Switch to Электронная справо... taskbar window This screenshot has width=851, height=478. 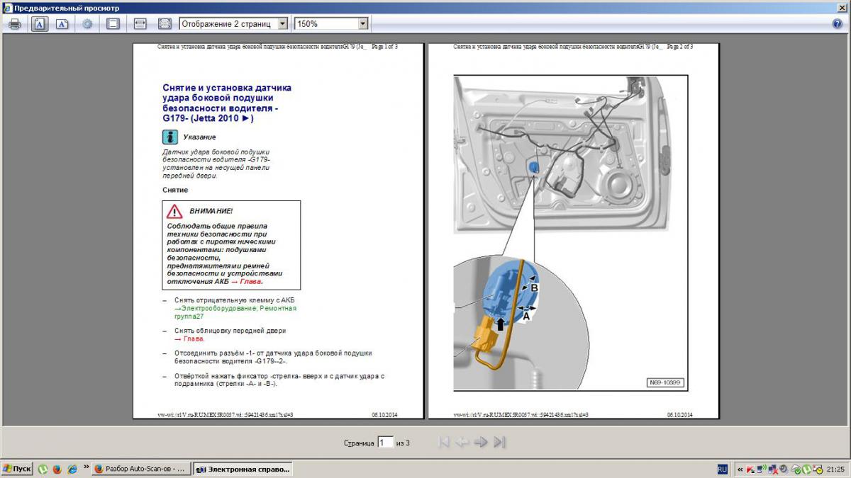point(243,469)
